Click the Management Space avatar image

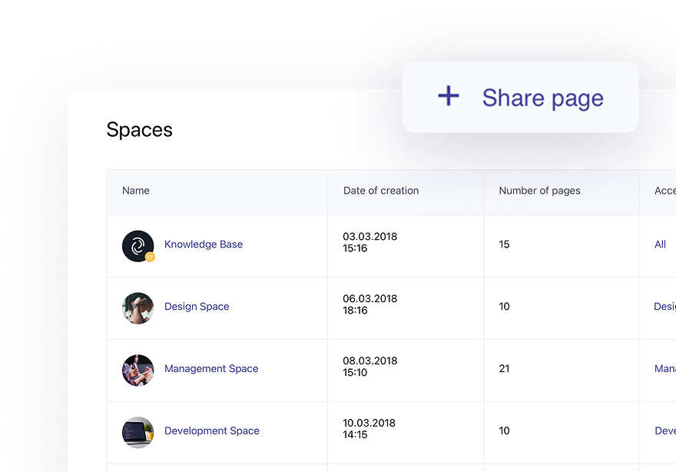tap(138, 369)
